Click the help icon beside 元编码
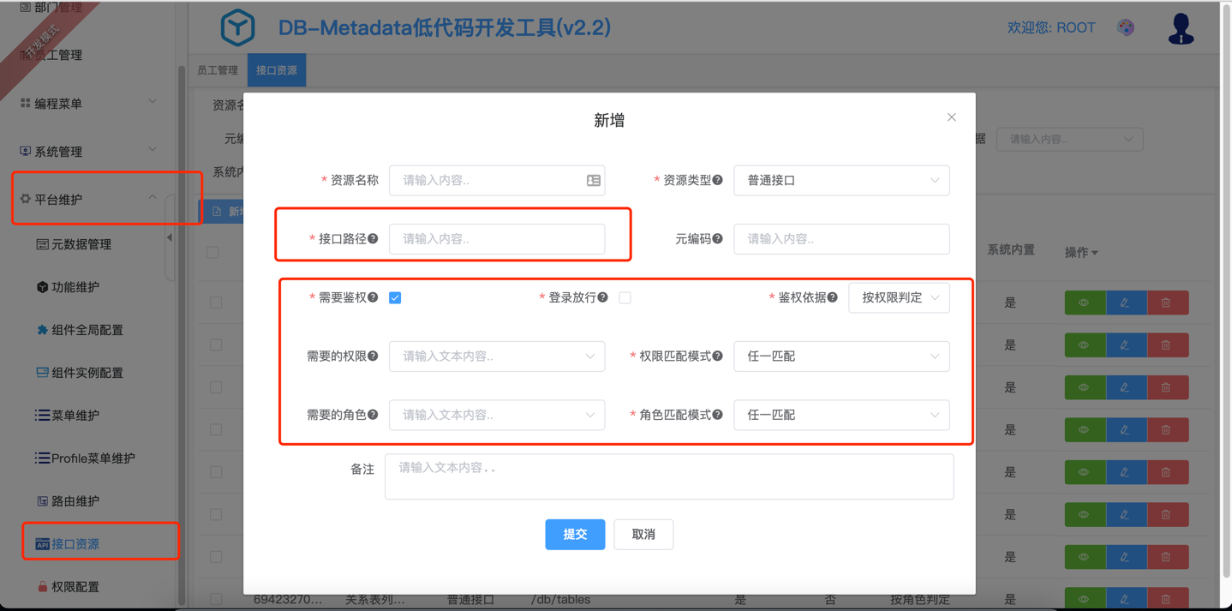1232x611 pixels. click(x=718, y=239)
